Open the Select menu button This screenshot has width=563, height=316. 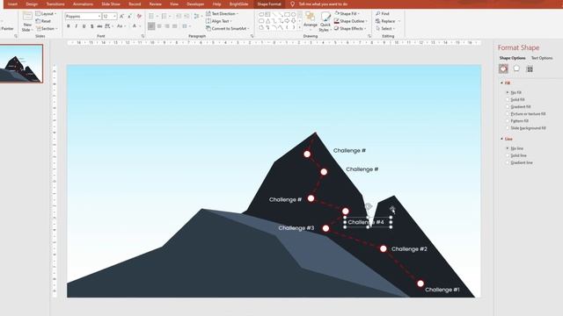tap(385, 29)
